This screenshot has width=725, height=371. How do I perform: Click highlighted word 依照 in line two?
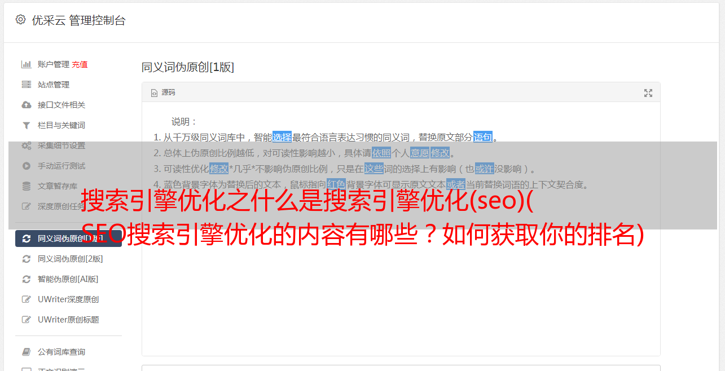tap(381, 153)
